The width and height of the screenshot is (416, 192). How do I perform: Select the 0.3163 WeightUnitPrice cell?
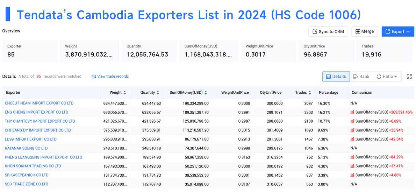click(244, 157)
